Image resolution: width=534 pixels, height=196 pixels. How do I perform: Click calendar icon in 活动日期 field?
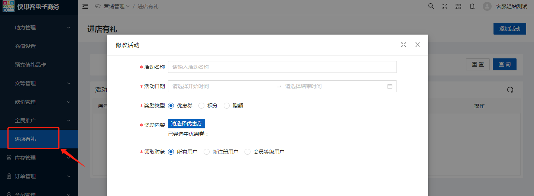point(390,86)
